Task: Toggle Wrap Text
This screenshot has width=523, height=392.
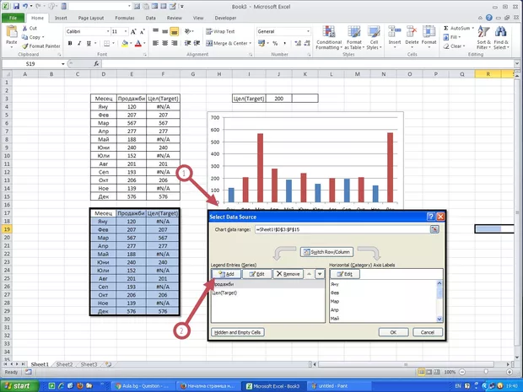Action: click(x=220, y=31)
